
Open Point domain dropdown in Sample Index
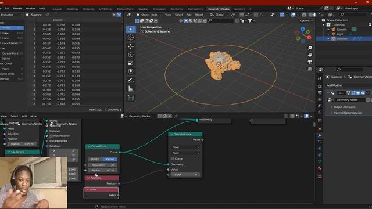click(185, 153)
